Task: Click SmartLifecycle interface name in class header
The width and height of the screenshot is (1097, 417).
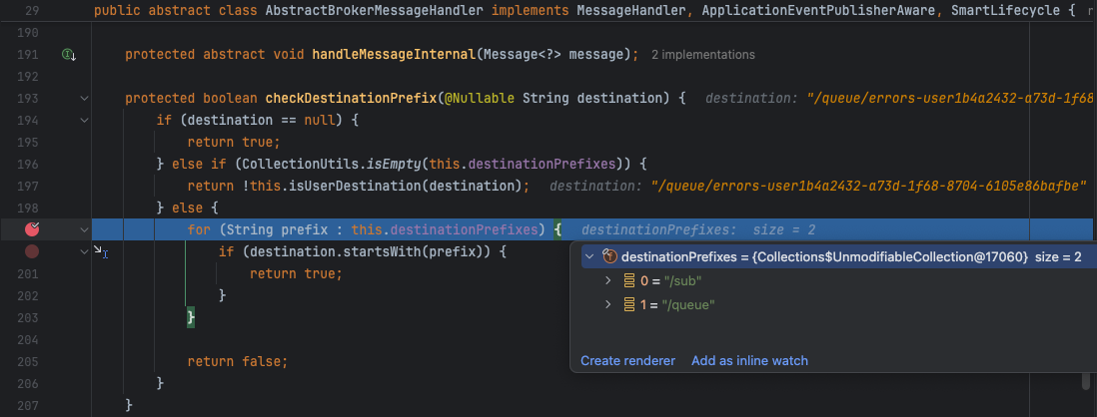Action: (x=1005, y=11)
